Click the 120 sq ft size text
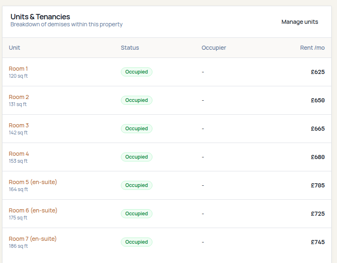 pos(18,76)
